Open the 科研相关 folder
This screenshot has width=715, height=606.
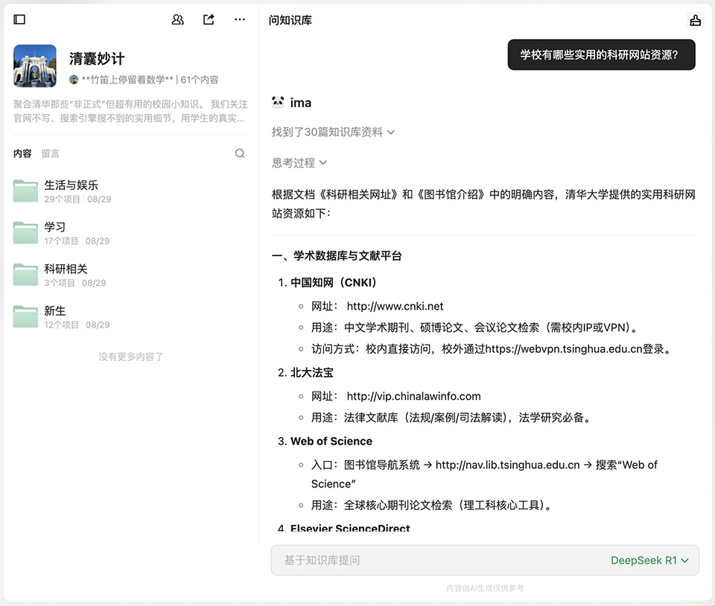[66, 269]
